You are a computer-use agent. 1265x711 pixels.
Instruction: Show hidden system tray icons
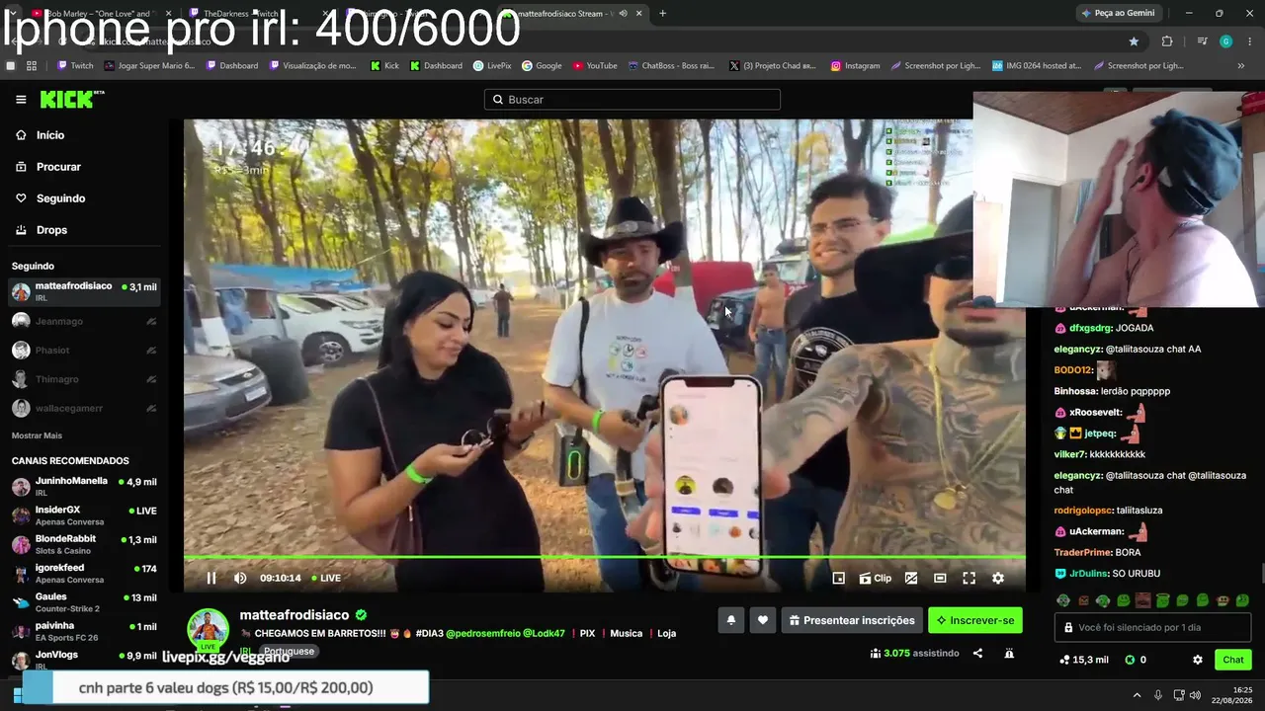1137,695
